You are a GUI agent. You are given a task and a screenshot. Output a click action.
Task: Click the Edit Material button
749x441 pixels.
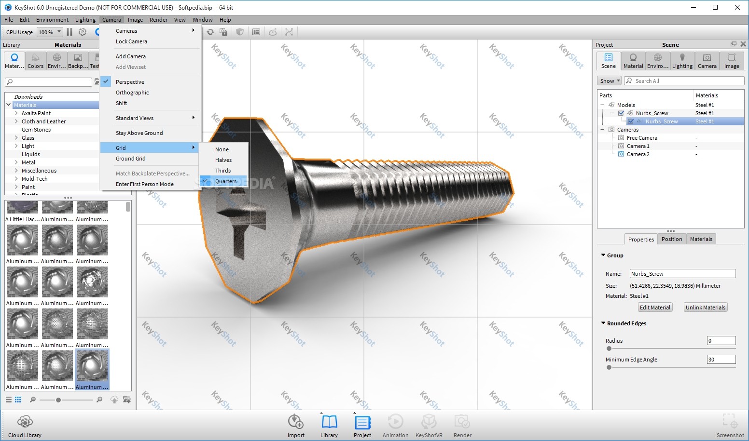[x=655, y=307]
